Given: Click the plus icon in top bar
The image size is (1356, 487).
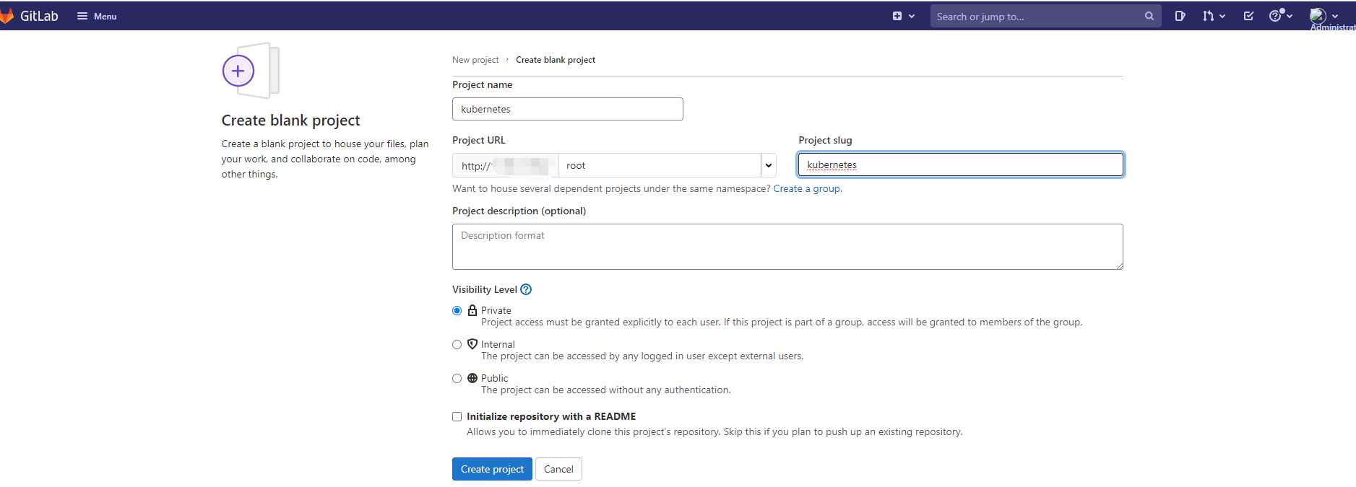Looking at the screenshot, I should [x=897, y=16].
